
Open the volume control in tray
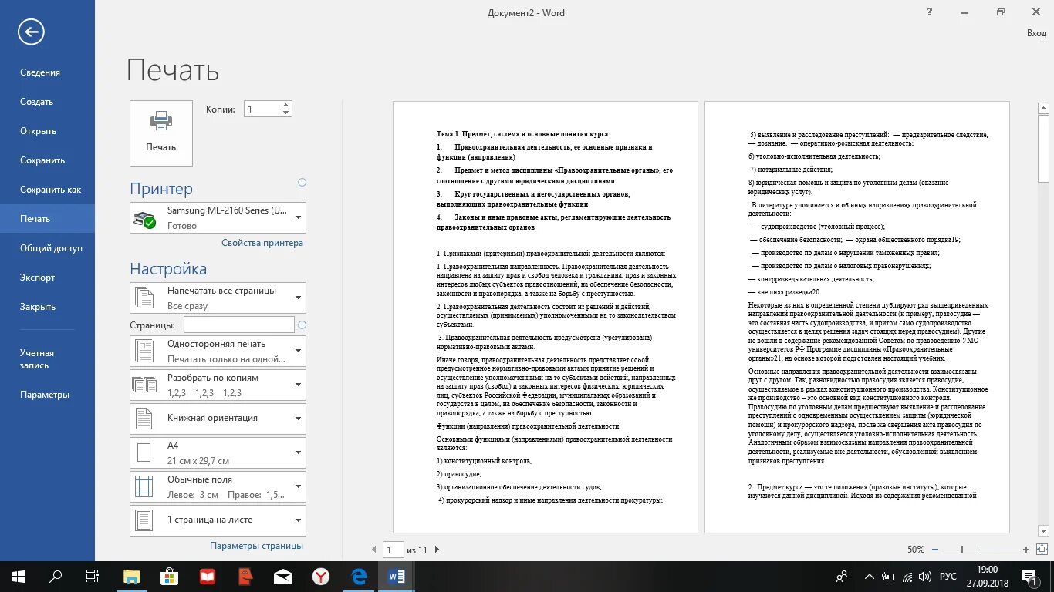pos(925,576)
